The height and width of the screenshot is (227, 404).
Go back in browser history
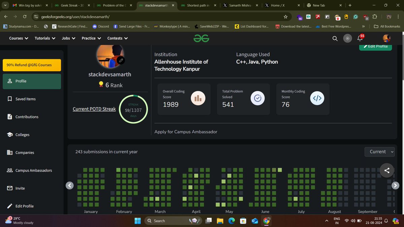6,17
